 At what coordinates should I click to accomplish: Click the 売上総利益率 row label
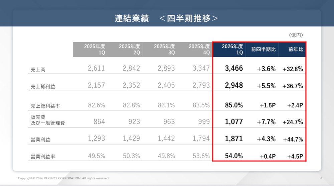45,106
